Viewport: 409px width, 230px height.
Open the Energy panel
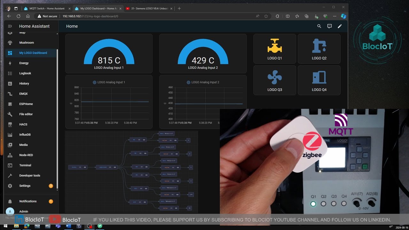click(31, 63)
